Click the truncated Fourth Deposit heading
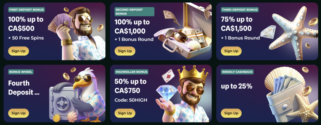 pos(24,88)
